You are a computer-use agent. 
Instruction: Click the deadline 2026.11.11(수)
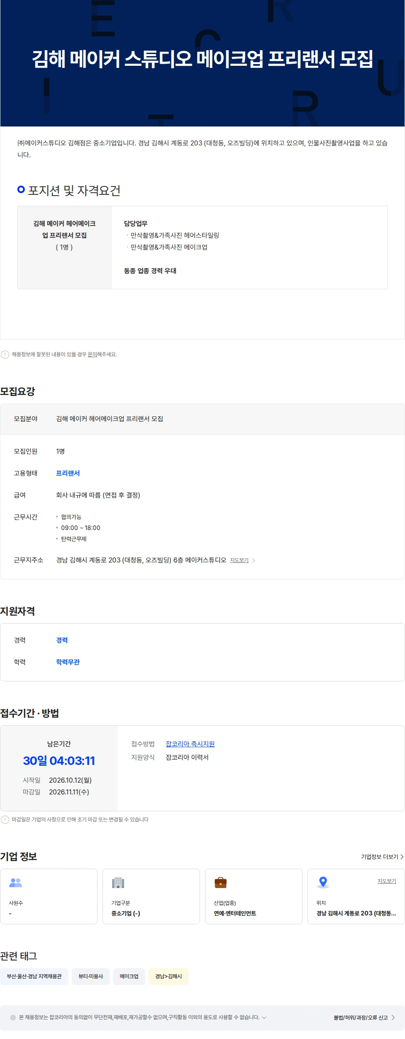point(69,792)
